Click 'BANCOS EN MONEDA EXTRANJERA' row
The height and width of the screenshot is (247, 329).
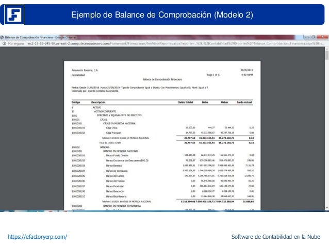[122, 206]
